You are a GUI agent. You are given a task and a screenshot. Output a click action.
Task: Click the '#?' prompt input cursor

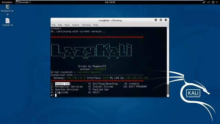pyautogui.click(x=56, y=95)
